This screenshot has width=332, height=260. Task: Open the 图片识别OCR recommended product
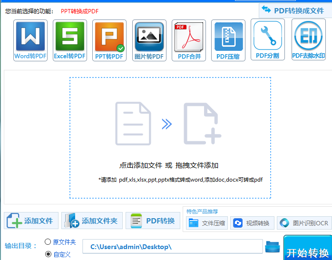tap(304, 223)
